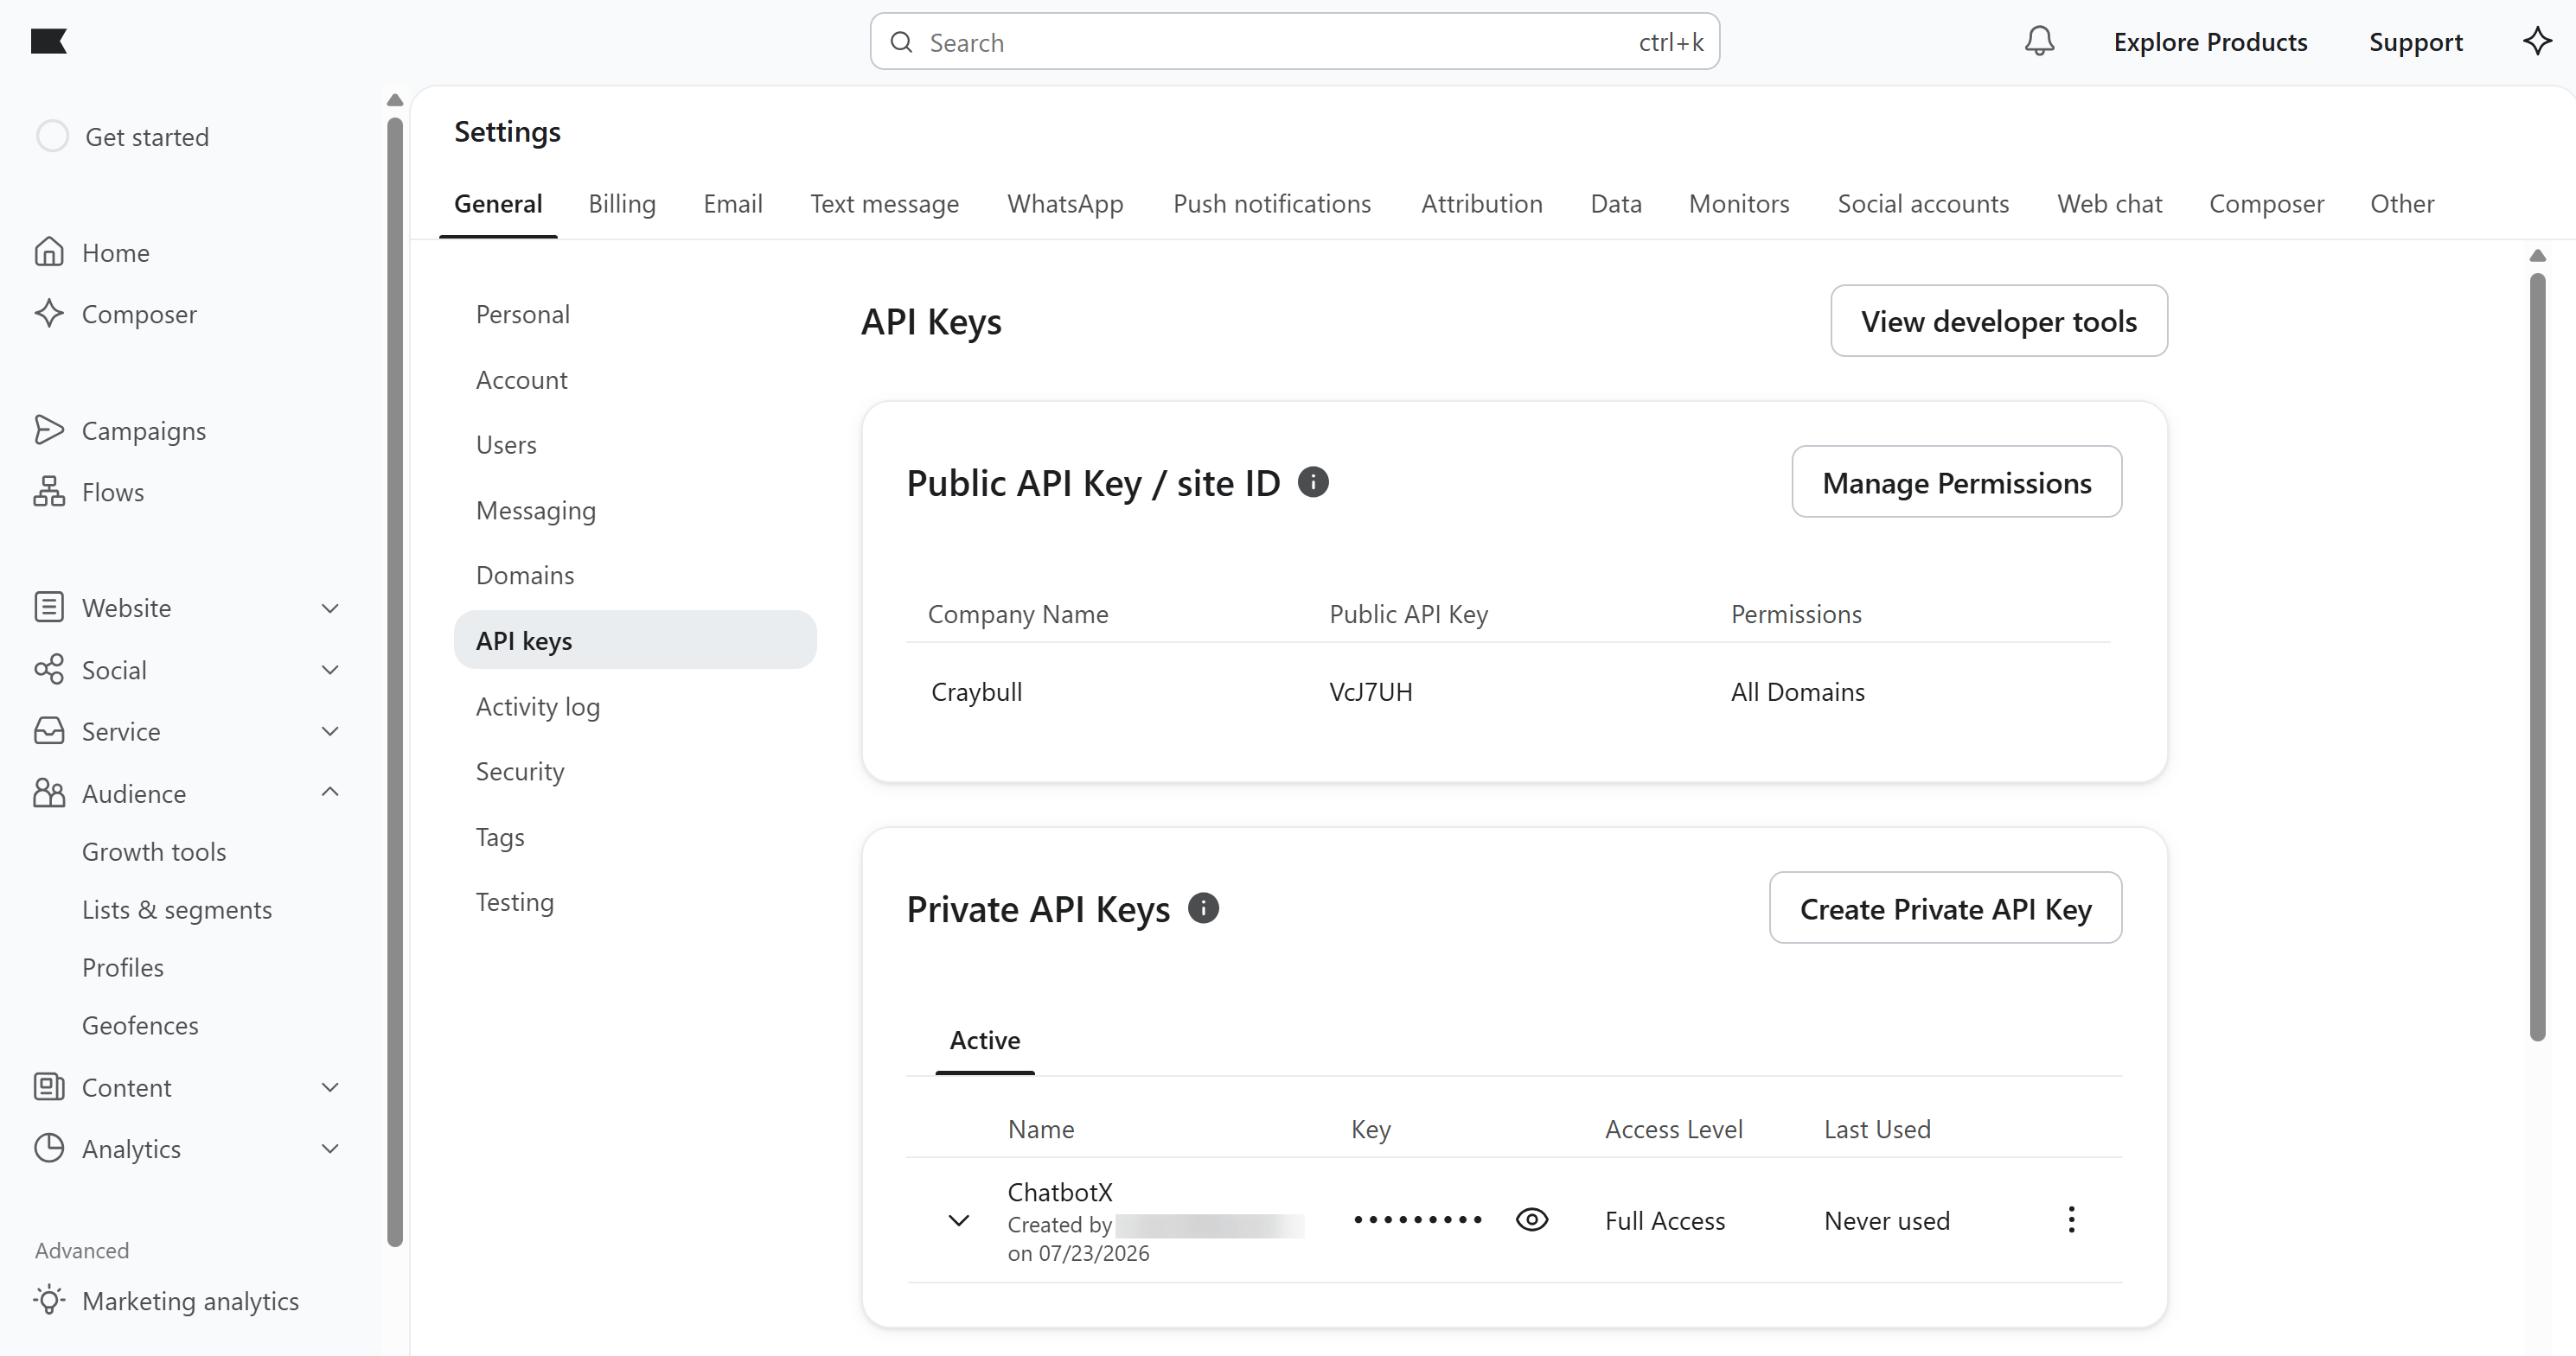
Task: Expand the Social menu chevron
Action: point(330,670)
